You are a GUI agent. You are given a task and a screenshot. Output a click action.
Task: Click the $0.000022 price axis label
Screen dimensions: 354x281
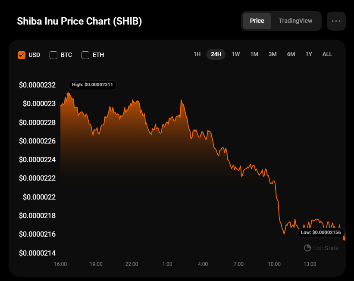(x=38, y=197)
